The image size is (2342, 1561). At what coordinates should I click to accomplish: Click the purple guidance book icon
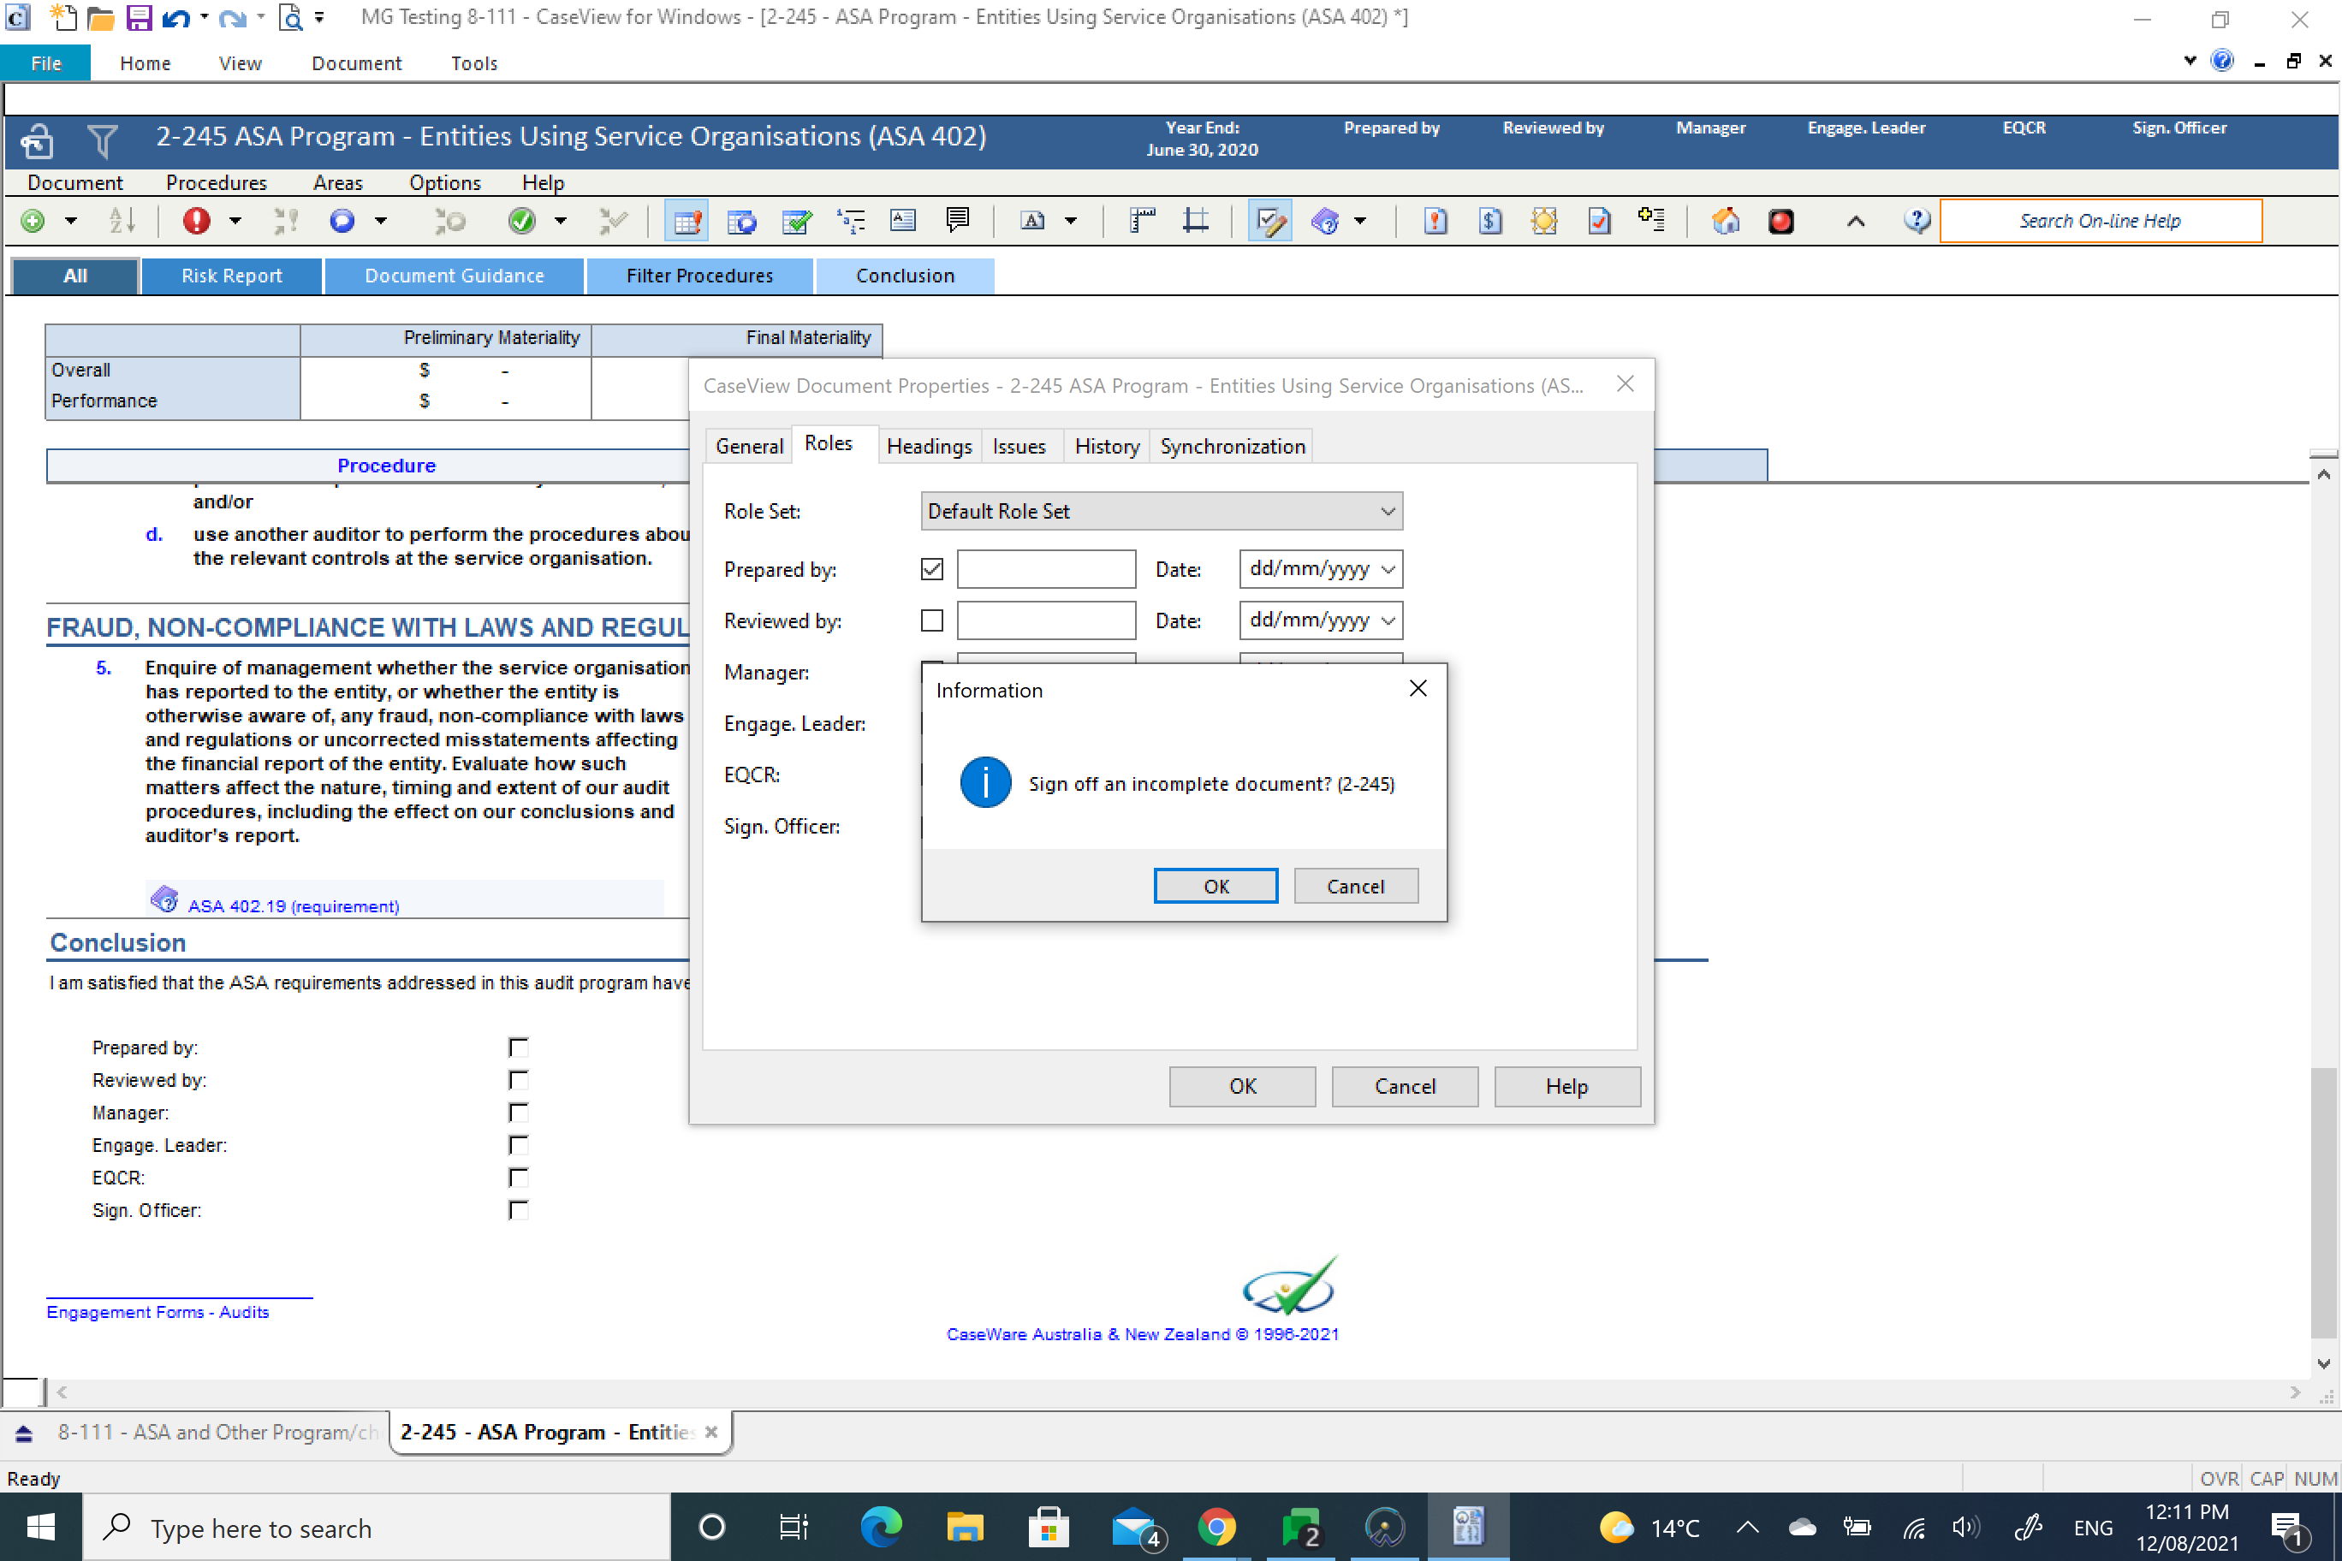pos(1325,221)
